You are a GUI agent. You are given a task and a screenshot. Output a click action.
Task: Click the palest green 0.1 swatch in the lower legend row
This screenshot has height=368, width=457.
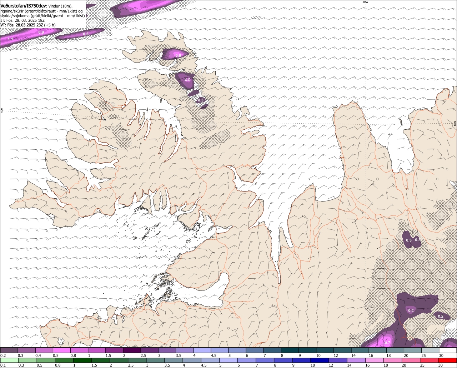coord(9,360)
